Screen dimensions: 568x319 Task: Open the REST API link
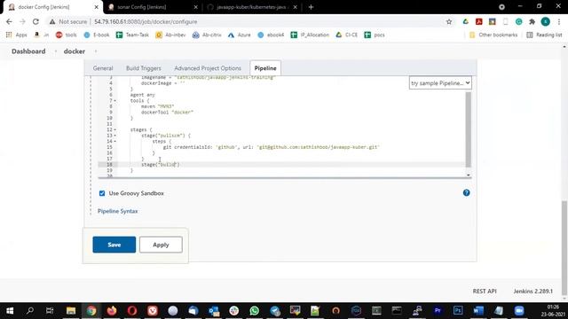pyautogui.click(x=485, y=292)
